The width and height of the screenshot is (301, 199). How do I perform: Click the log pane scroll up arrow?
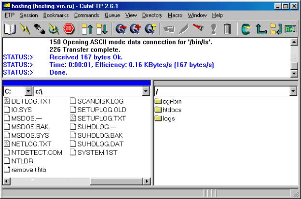[294, 42]
